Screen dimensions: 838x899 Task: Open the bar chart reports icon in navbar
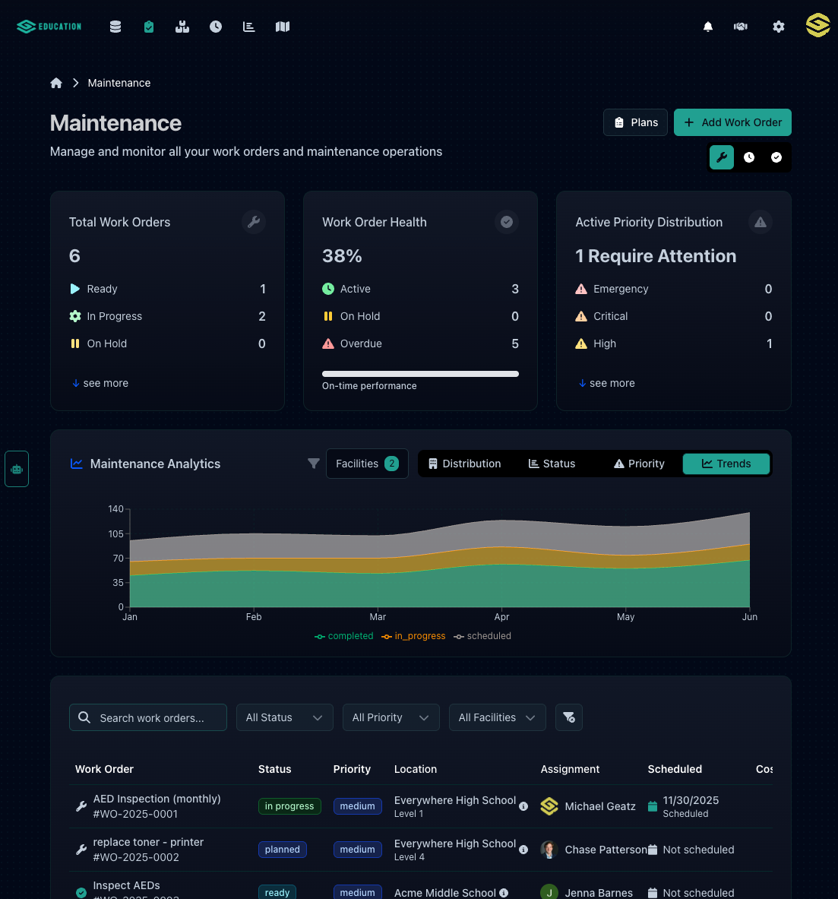[248, 26]
